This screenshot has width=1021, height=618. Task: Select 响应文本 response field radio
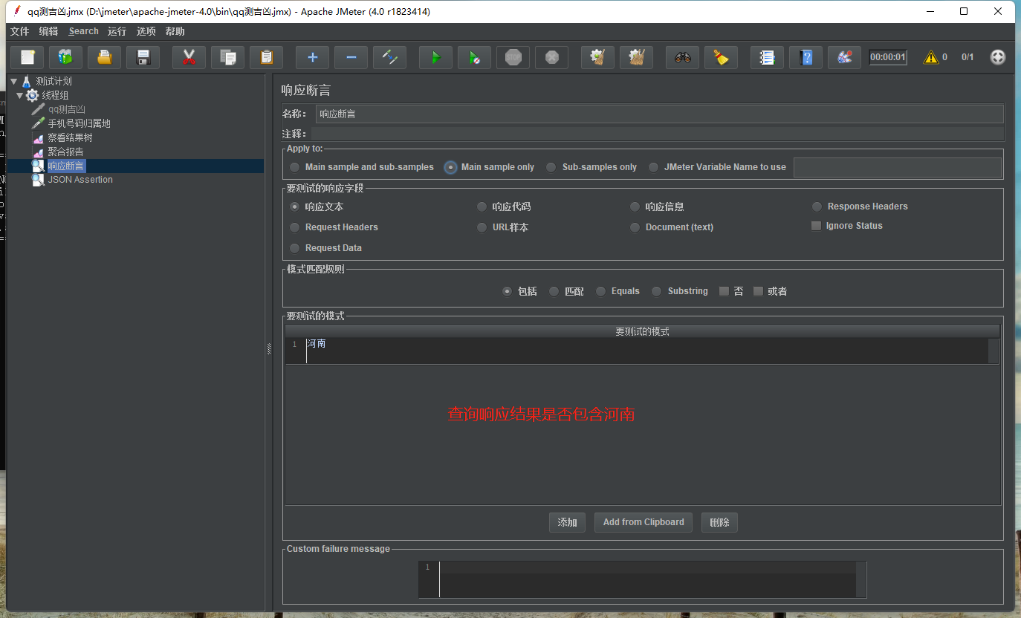(317, 206)
